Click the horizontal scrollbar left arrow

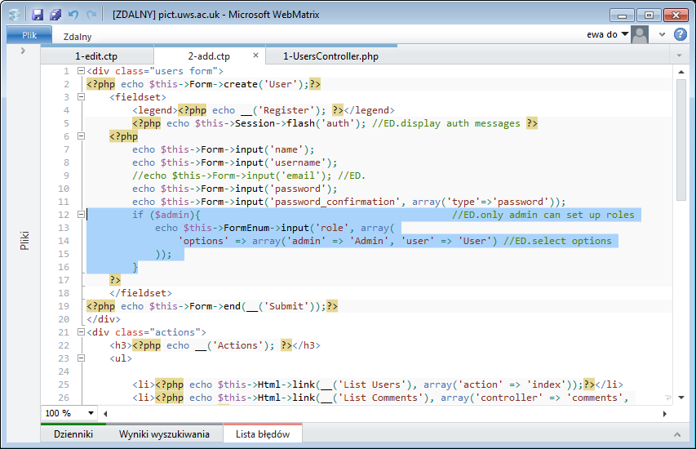pyautogui.click(x=105, y=413)
